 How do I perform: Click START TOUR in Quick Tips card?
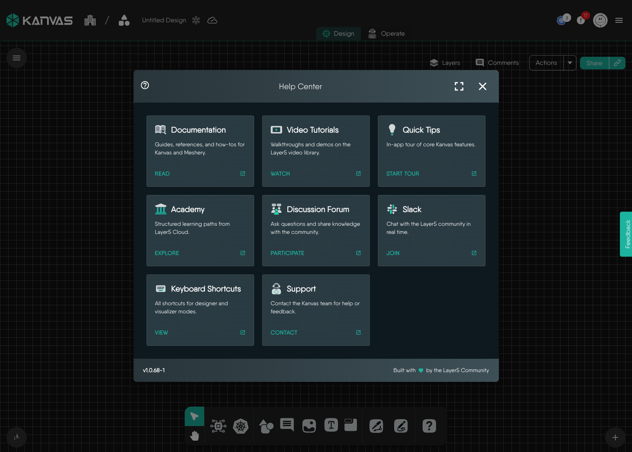403,174
